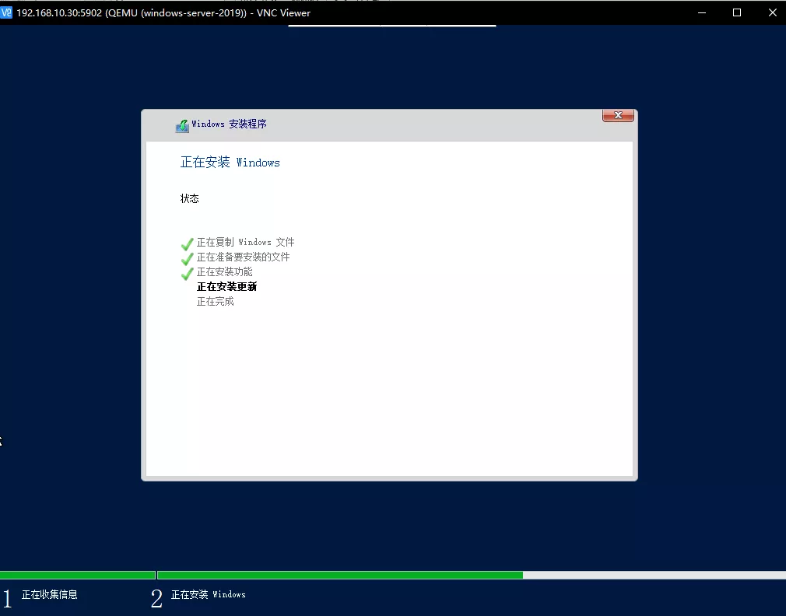Click the checkmark beside 正在安装功能
This screenshot has width=786, height=616.
(187, 273)
